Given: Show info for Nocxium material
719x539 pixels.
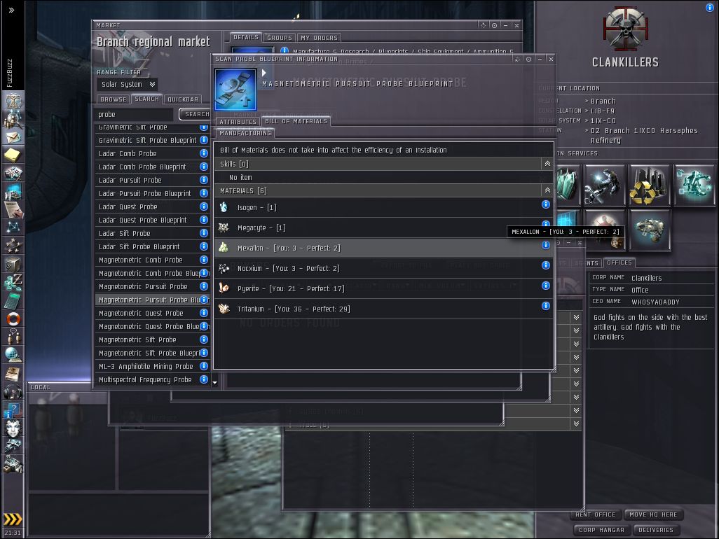Looking at the screenshot, I should pos(546,265).
